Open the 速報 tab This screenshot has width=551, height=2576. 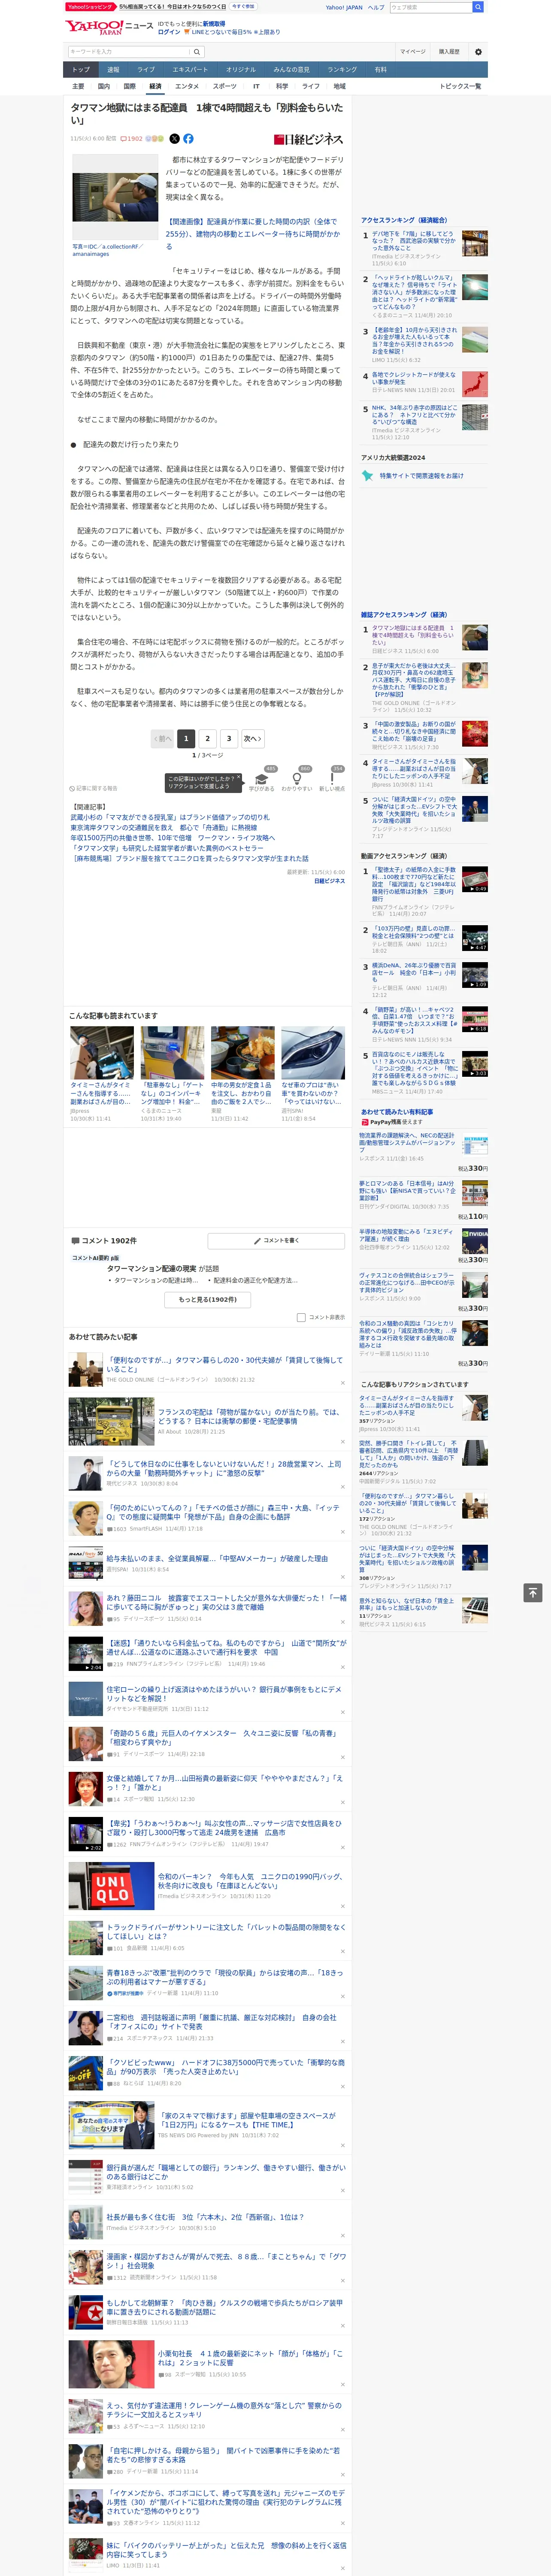click(113, 70)
